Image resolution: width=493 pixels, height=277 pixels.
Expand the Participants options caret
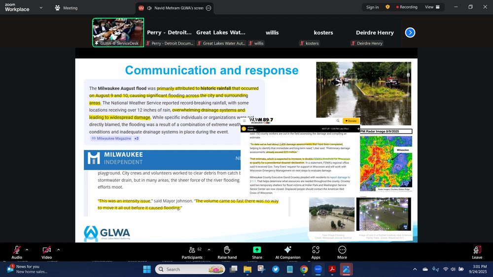click(x=209, y=250)
